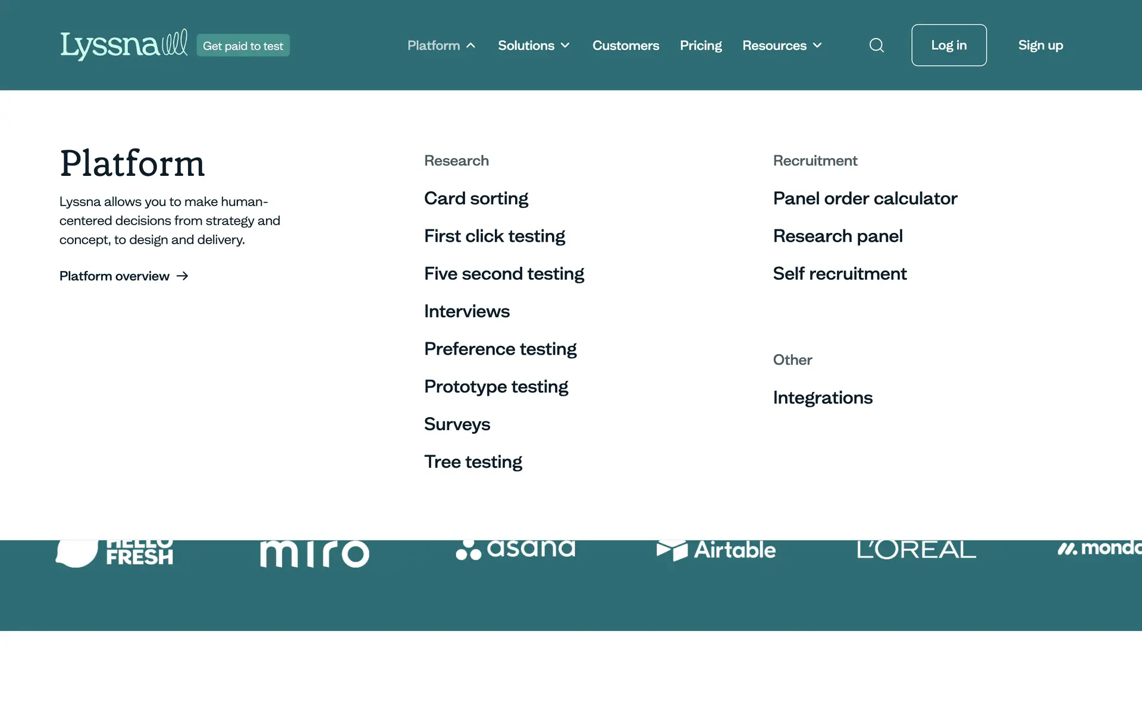Open the Pricing nav item
Viewport: 1142px width, 713px height.
701,45
